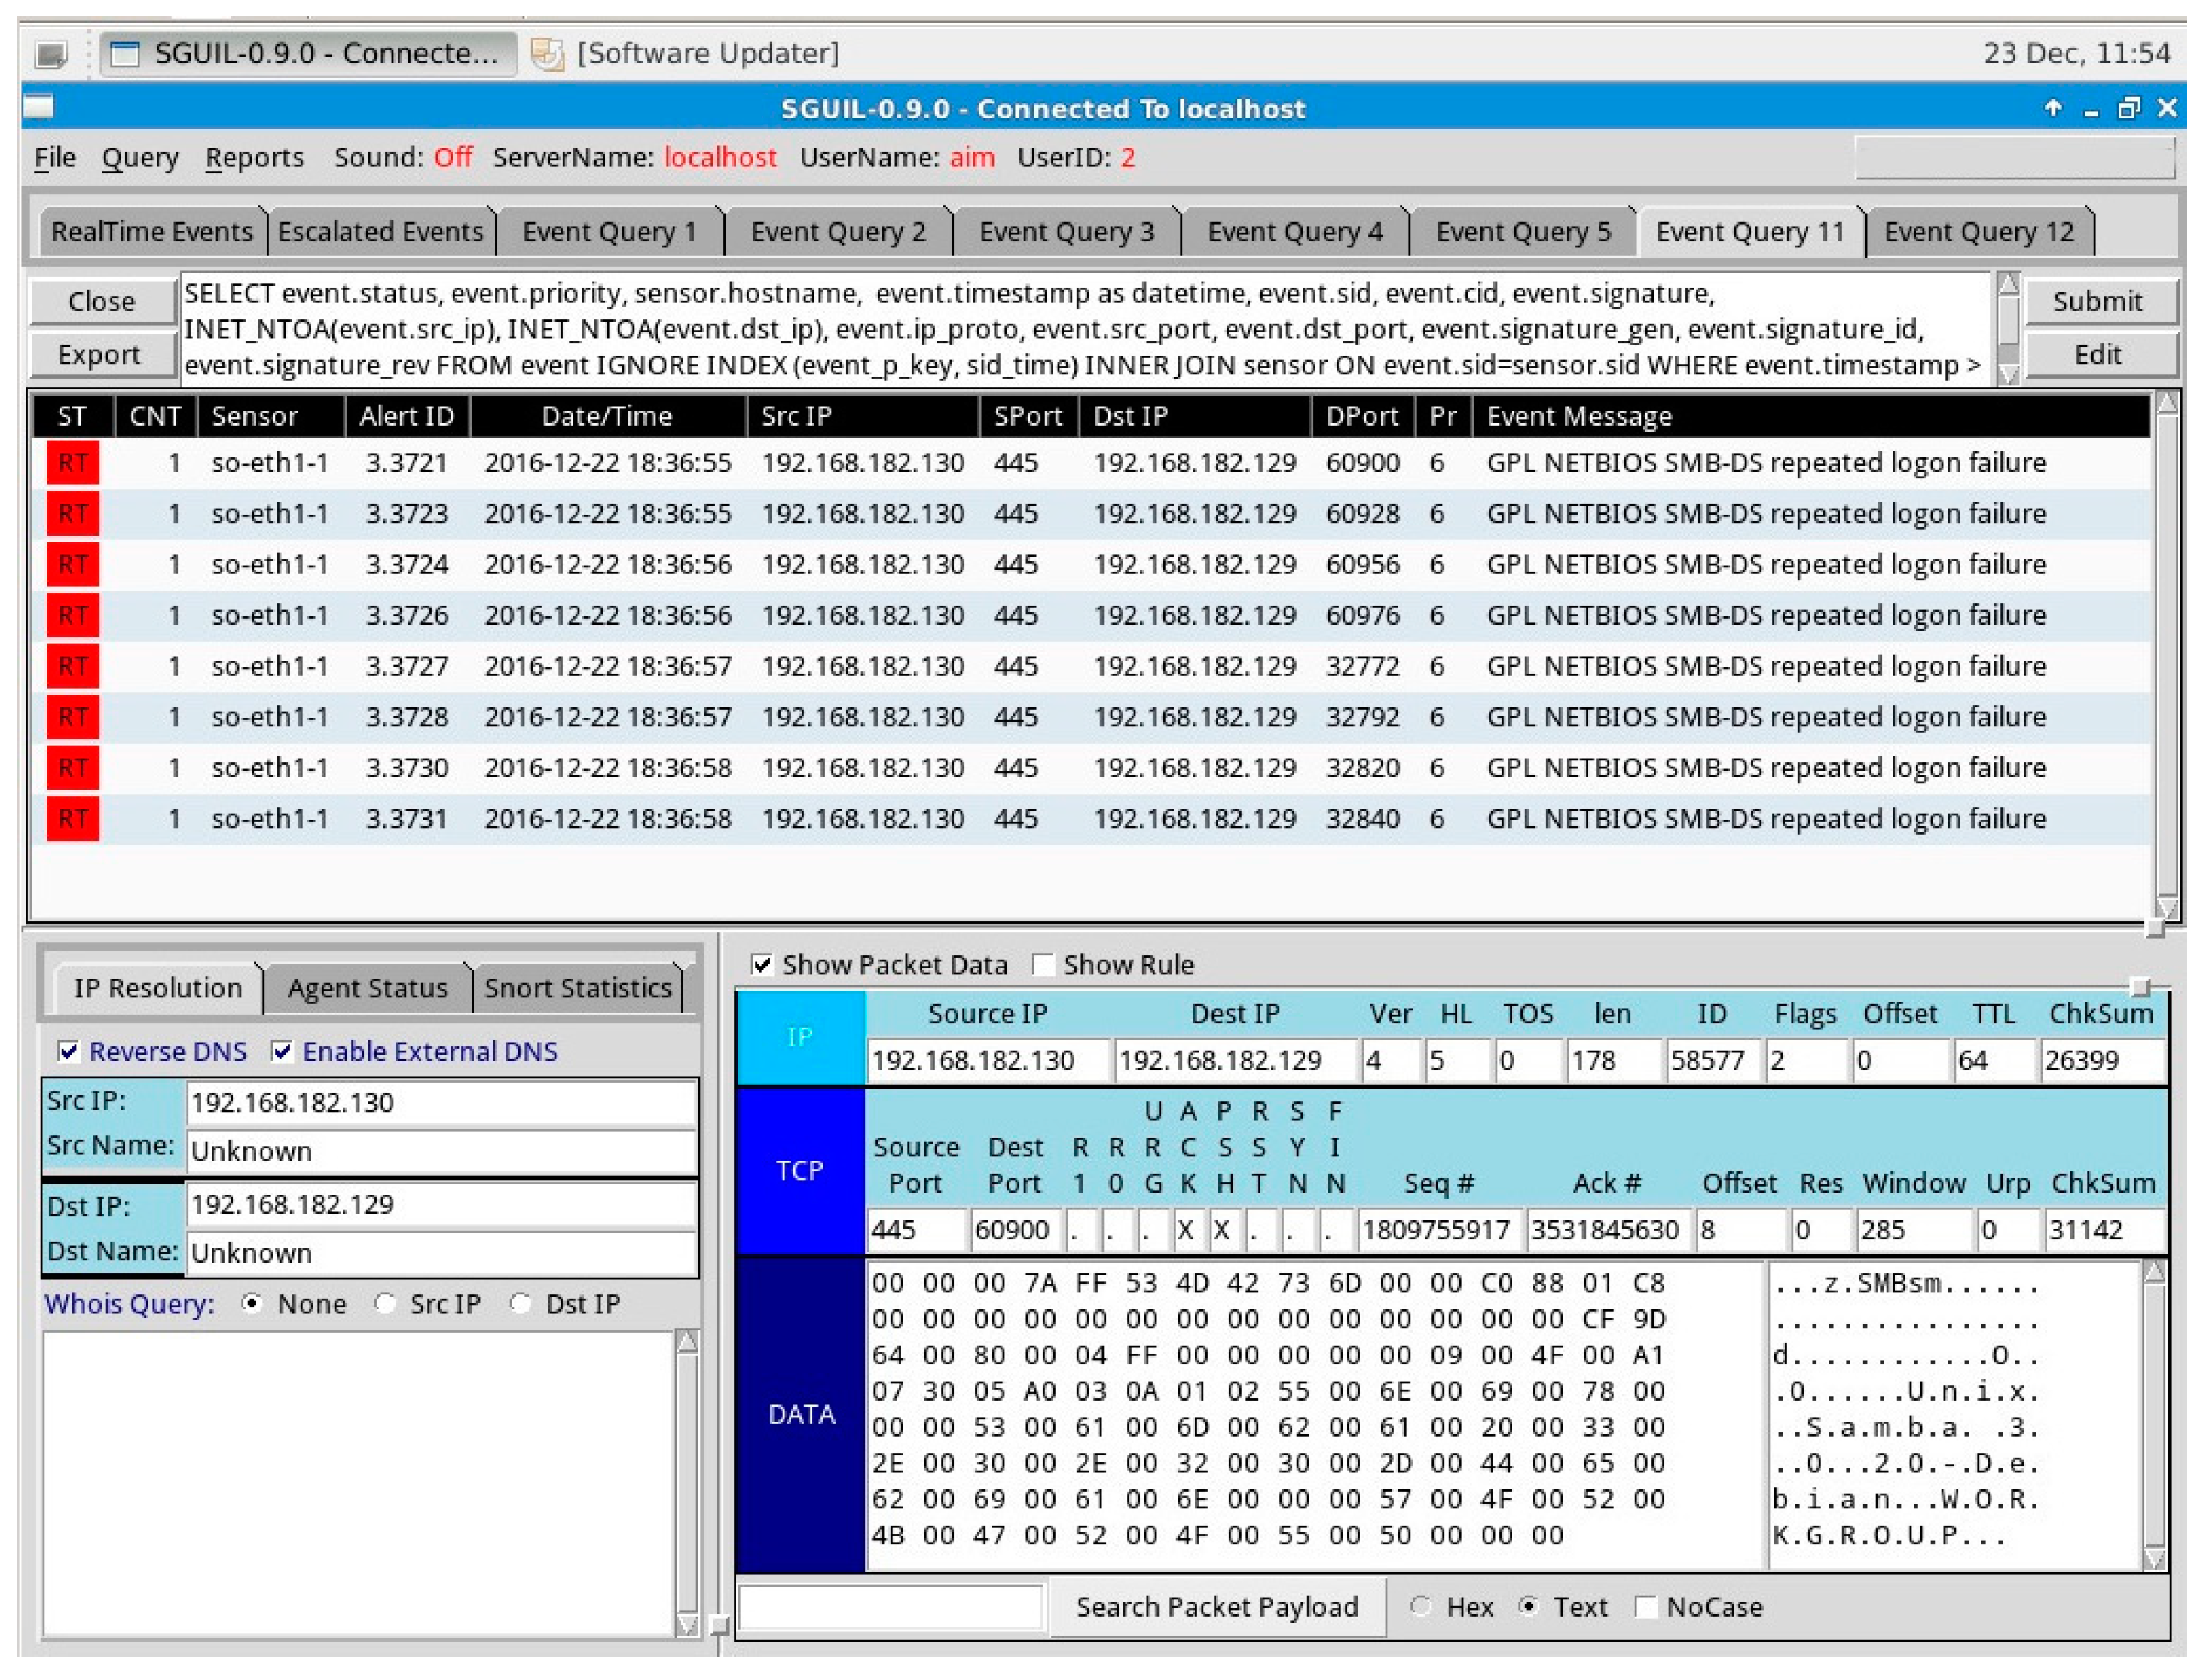This screenshot has width=2203, height=1680.
Task: Choose Hex payload search mode
Action: [x=1420, y=1607]
